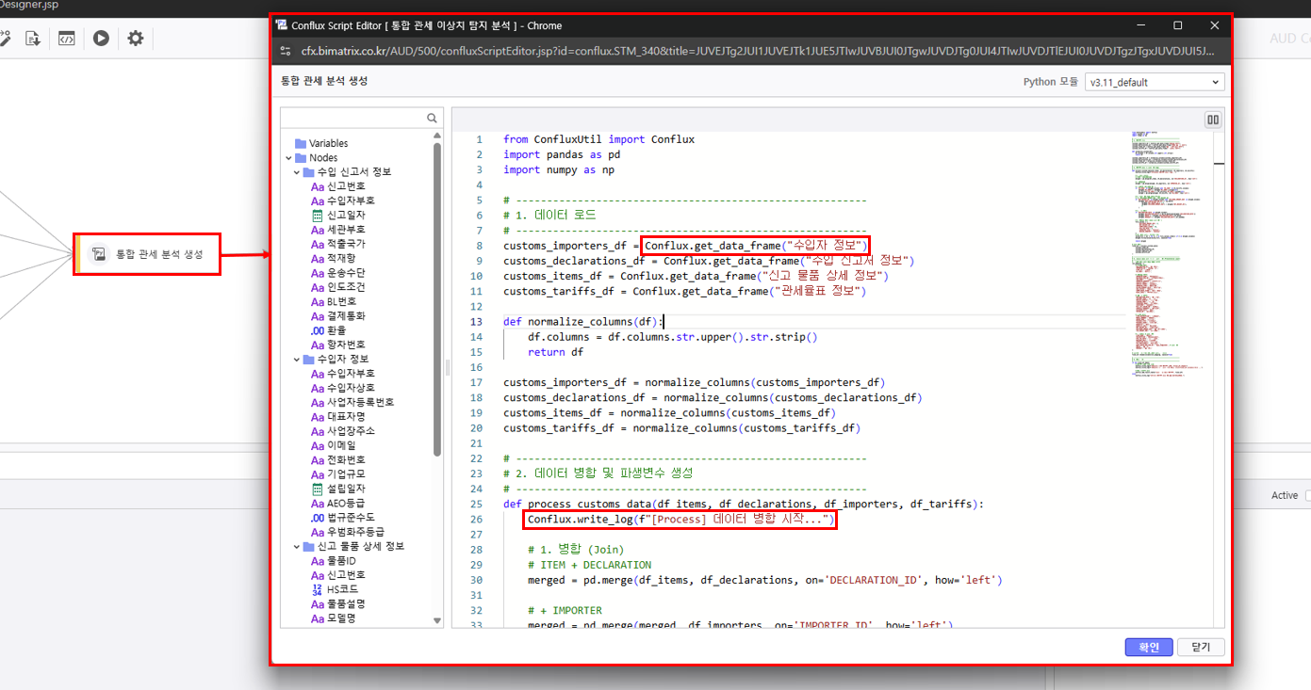Collapse the 수입 신고서 정보 folder

point(297,172)
